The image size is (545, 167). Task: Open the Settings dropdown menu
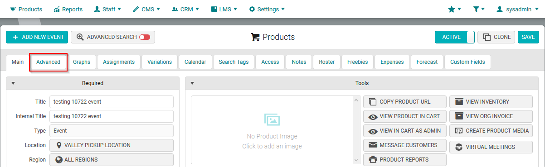[267, 9]
